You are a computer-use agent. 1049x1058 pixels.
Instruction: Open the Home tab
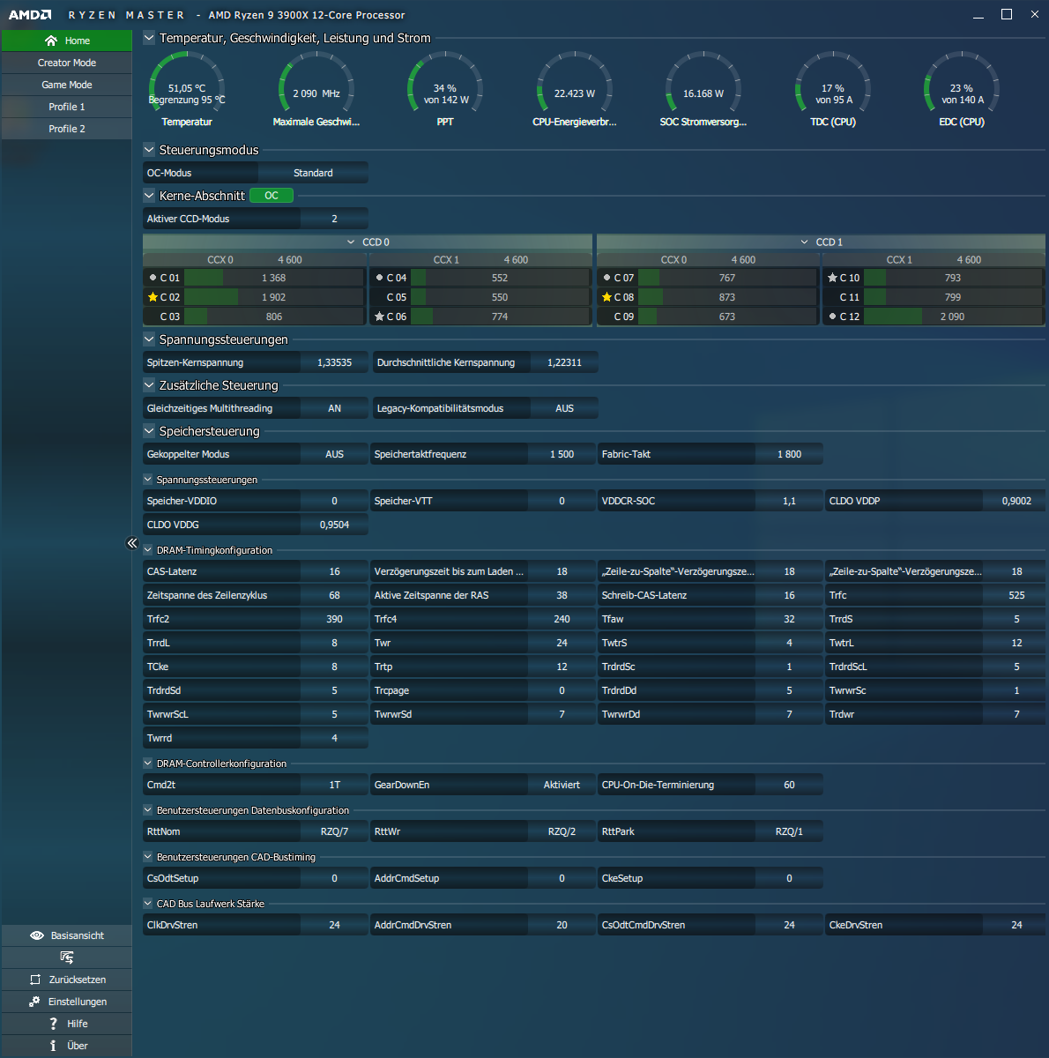(x=67, y=41)
